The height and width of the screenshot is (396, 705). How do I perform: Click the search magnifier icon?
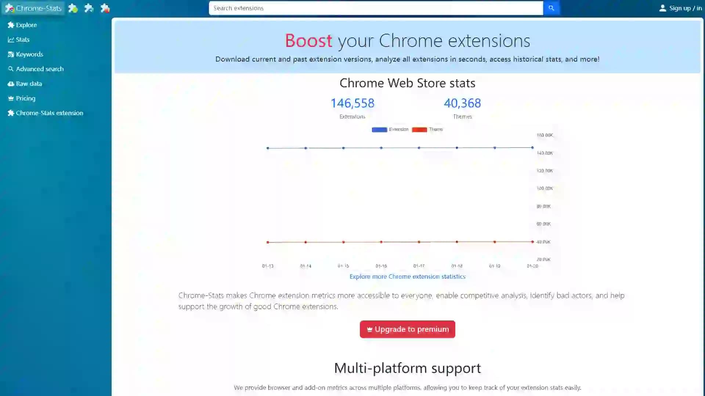[x=551, y=8]
